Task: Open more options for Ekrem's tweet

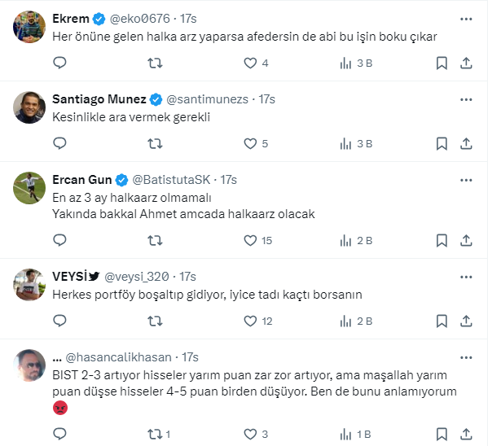Action: [x=466, y=17]
